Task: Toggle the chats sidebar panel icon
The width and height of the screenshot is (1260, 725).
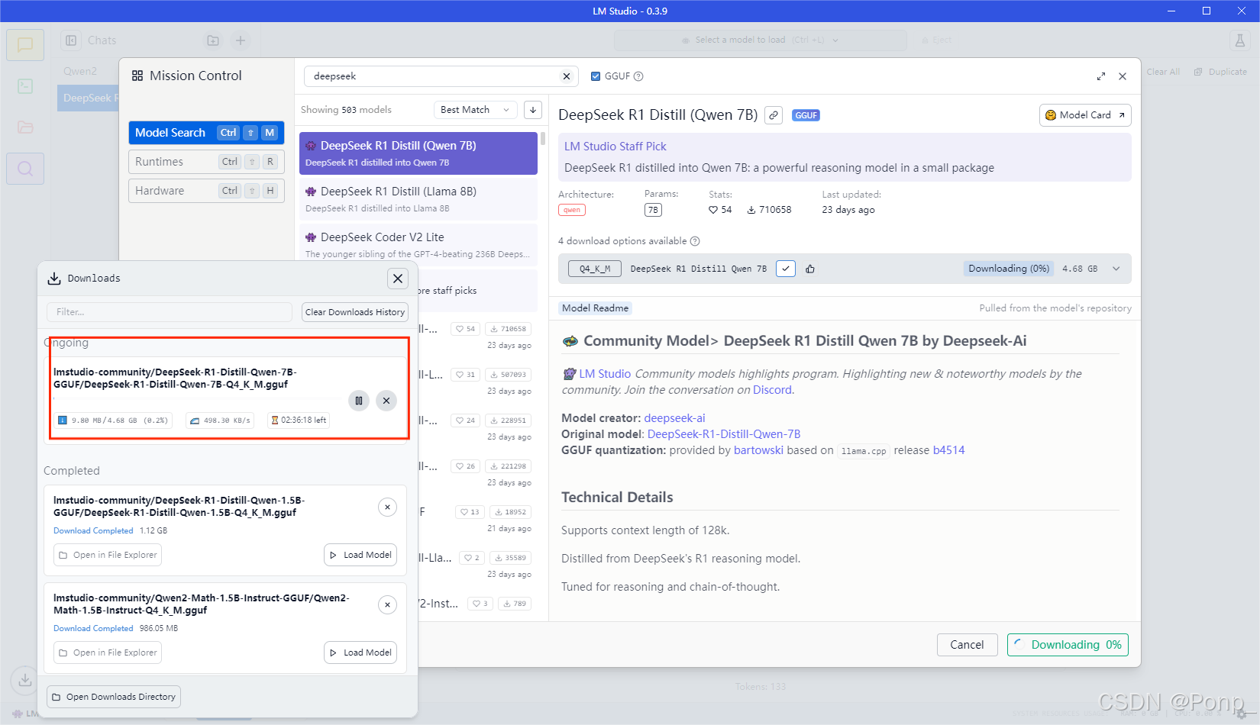Action: coord(71,40)
